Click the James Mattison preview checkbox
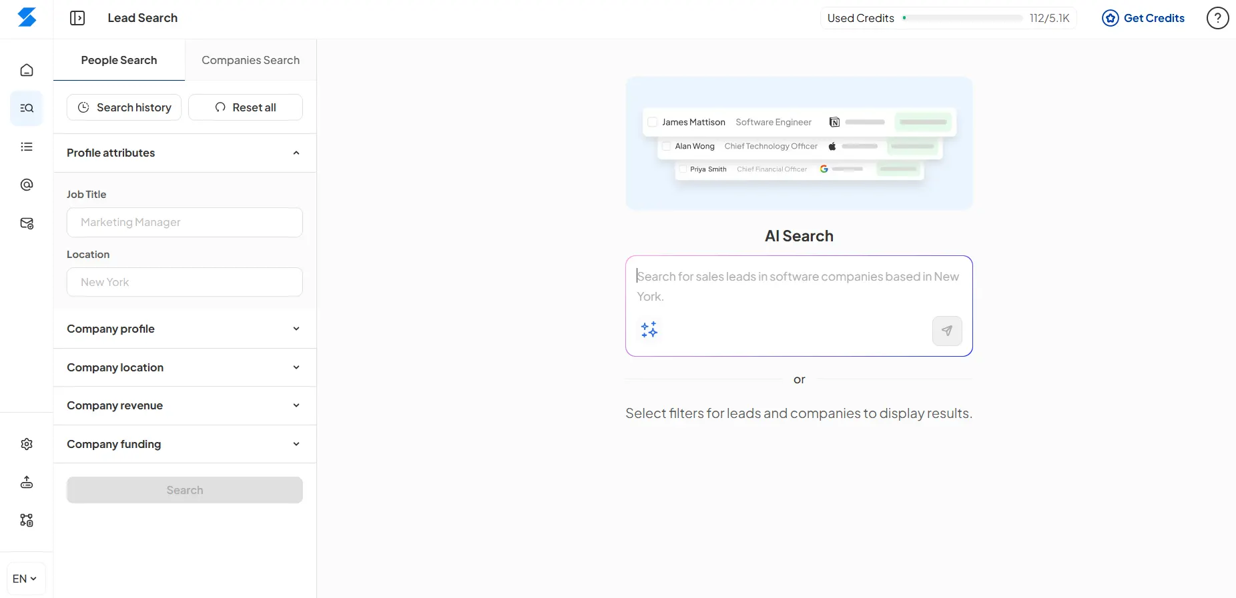1236x598 pixels. click(x=653, y=122)
